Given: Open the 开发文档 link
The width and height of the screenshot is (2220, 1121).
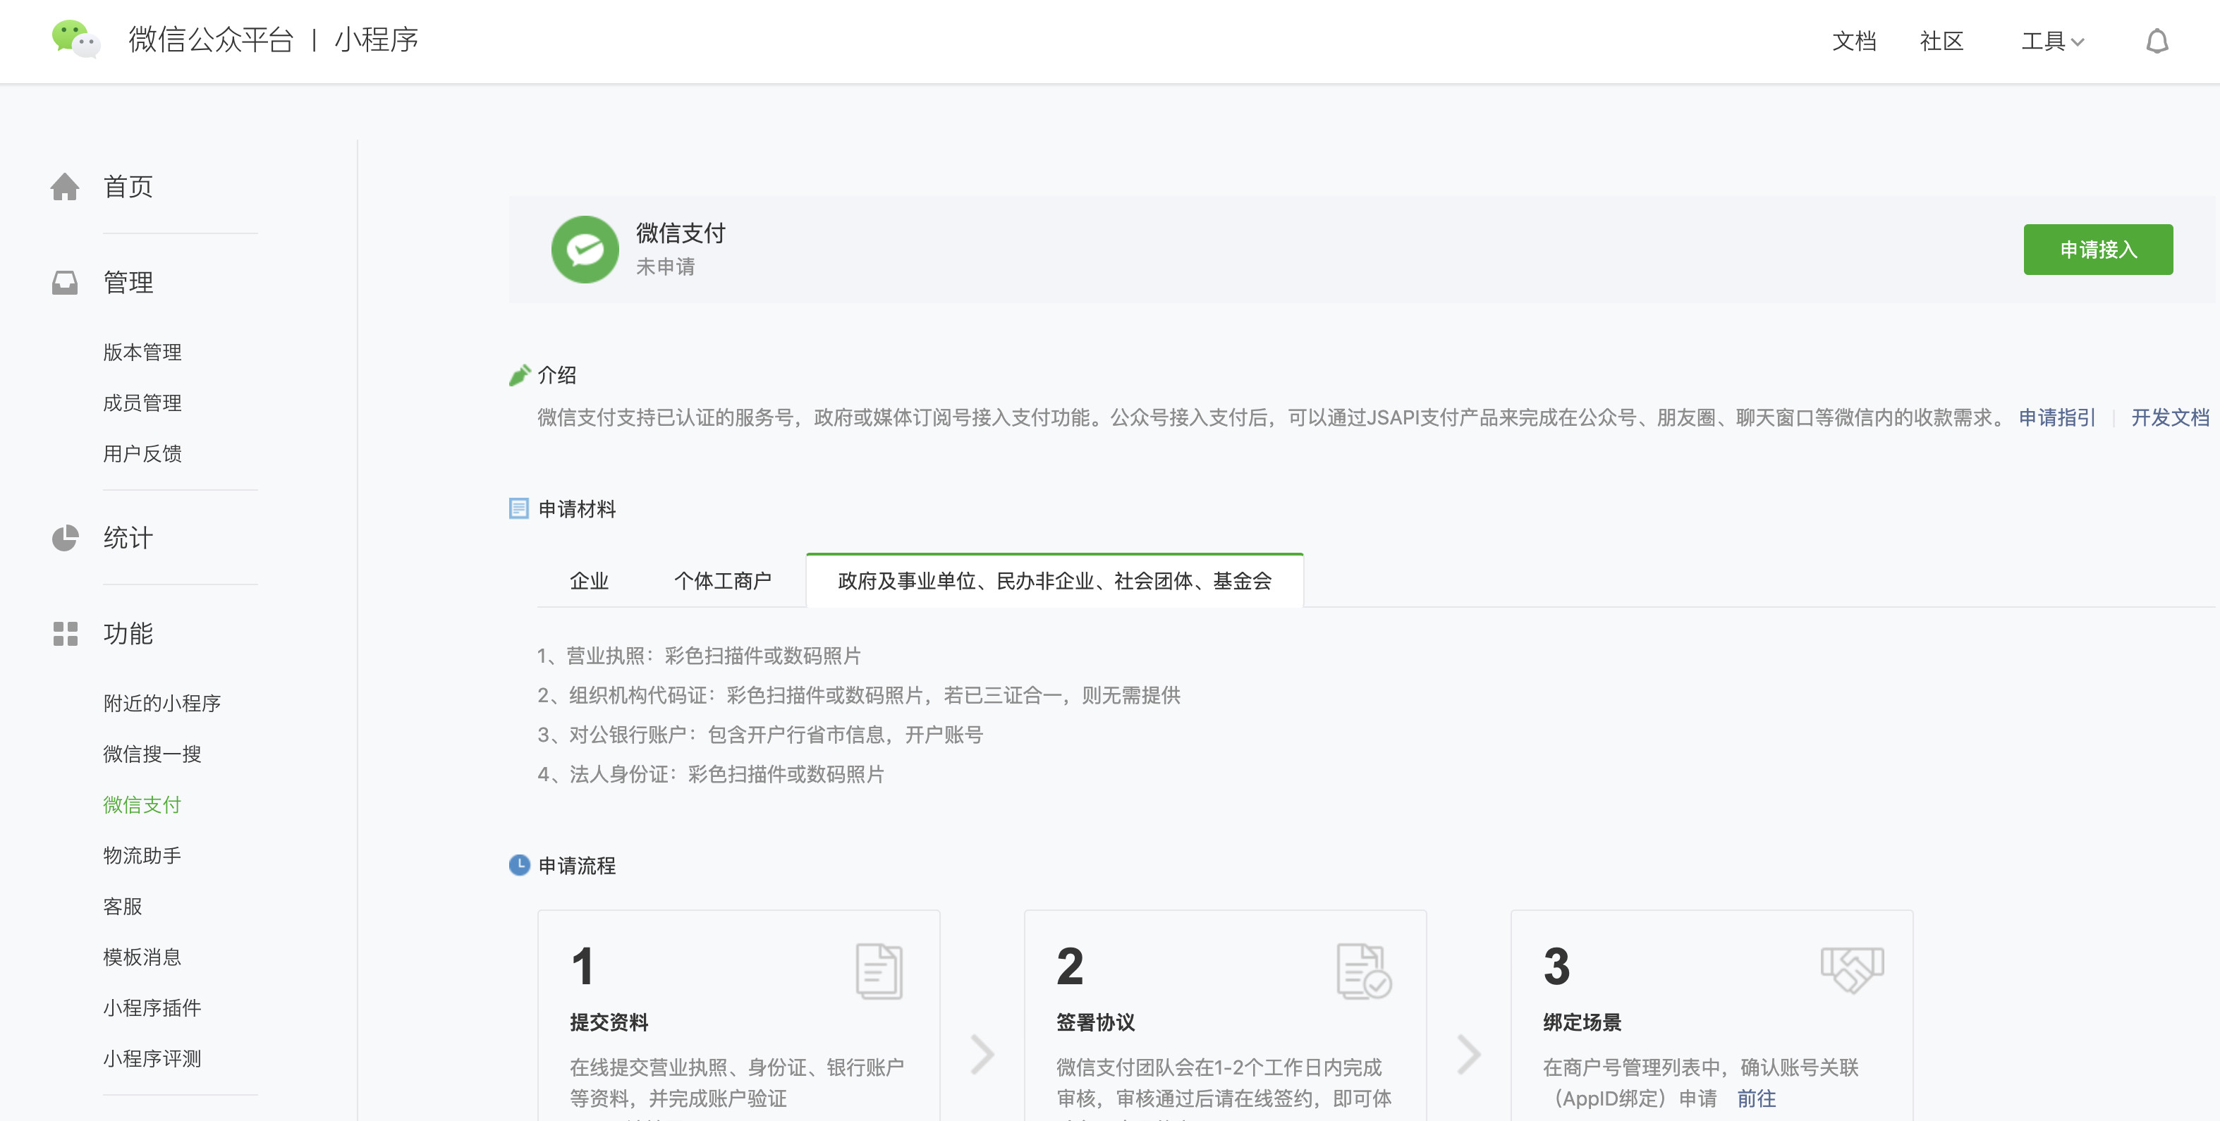Looking at the screenshot, I should [x=2169, y=418].
